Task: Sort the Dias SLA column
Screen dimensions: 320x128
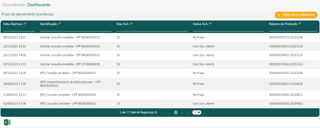Action: [x=132, y=24]
